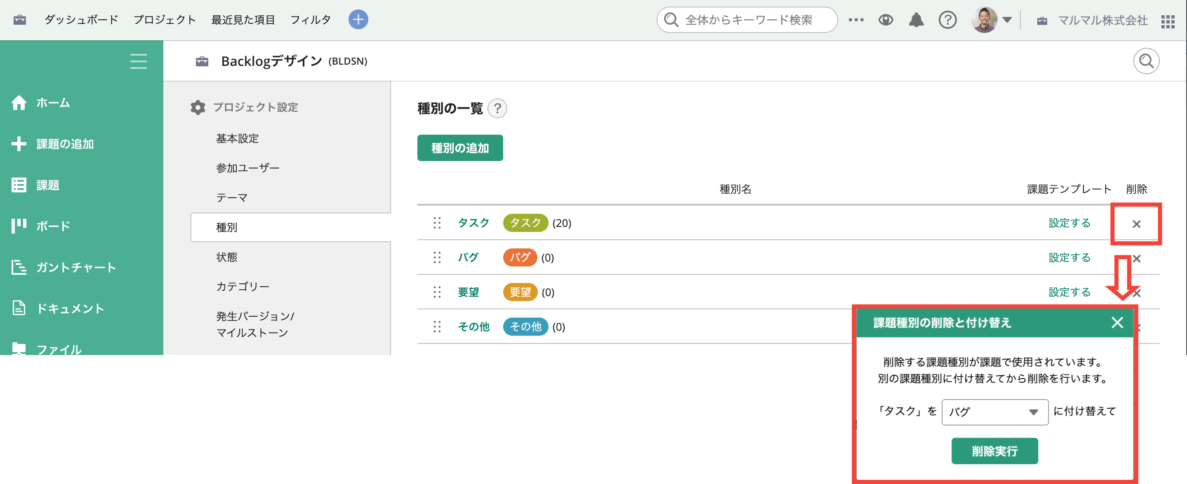Image resolution: width=1187 pixels, height=484 pixels.
Task: Open notifications bell
Action: 916,20
